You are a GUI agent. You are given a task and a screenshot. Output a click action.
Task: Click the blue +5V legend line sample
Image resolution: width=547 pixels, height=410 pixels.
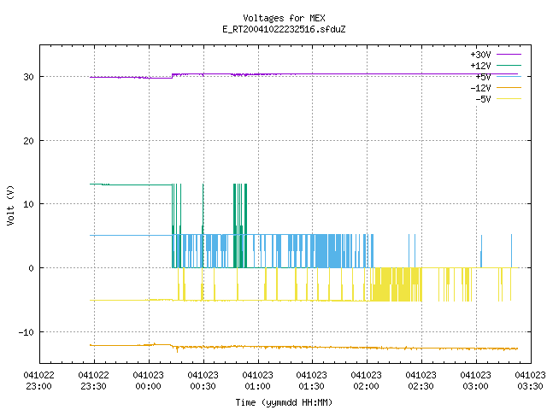pyautogui.click(x=509, y=76)
